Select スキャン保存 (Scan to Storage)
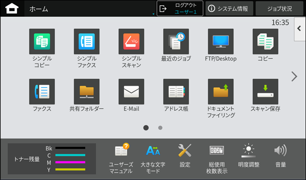This screenshot has width=306, height=180. (266, 91)
